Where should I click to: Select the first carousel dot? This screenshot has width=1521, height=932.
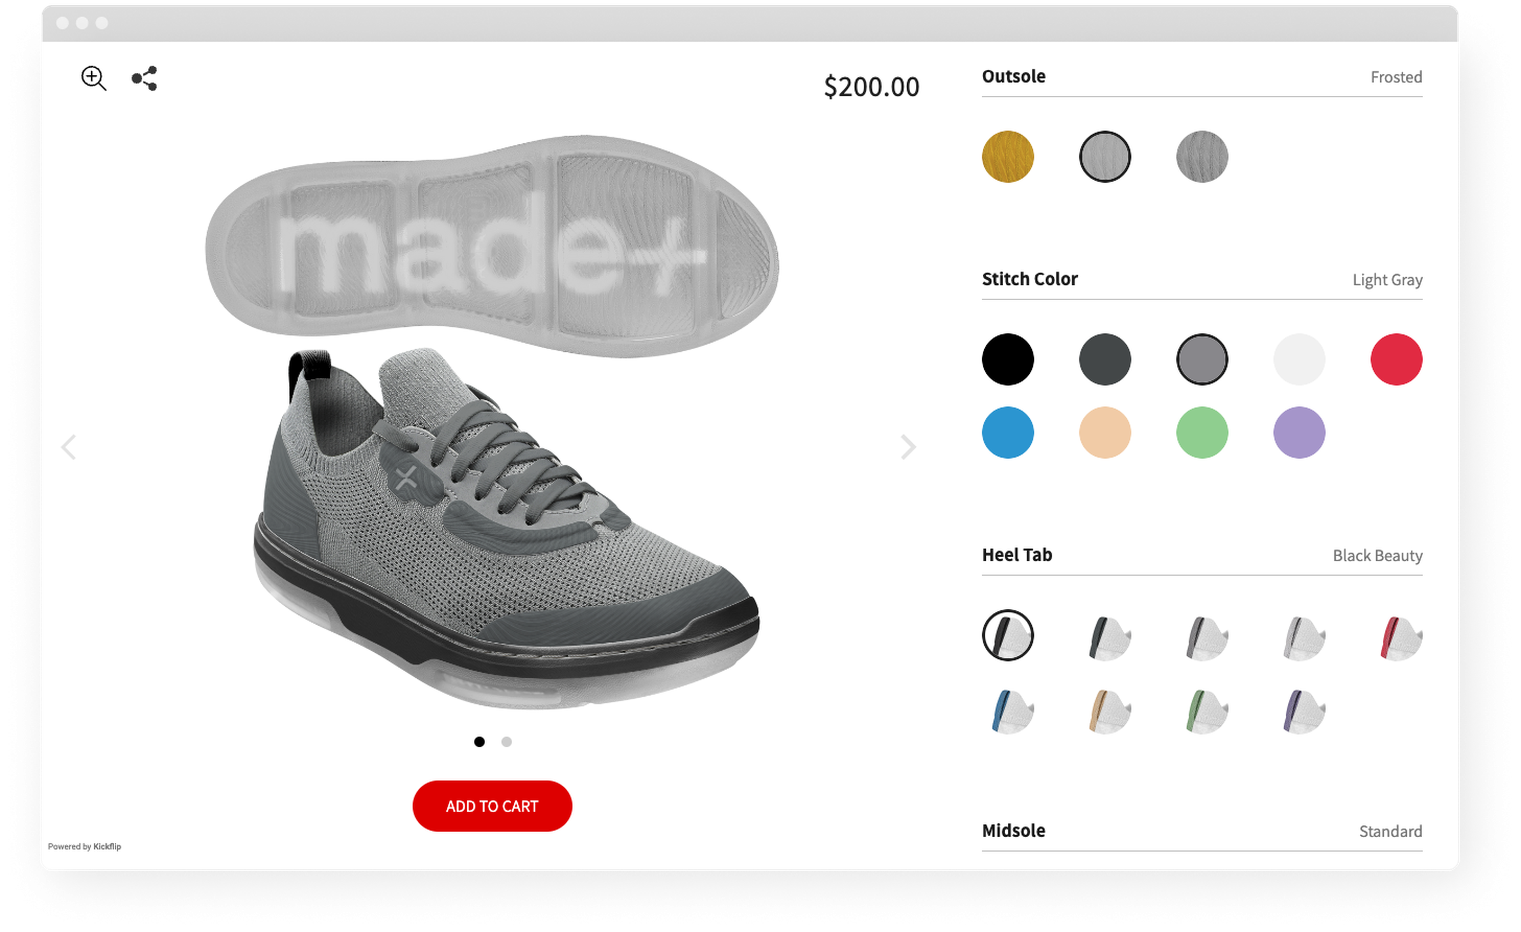[480, 743]
